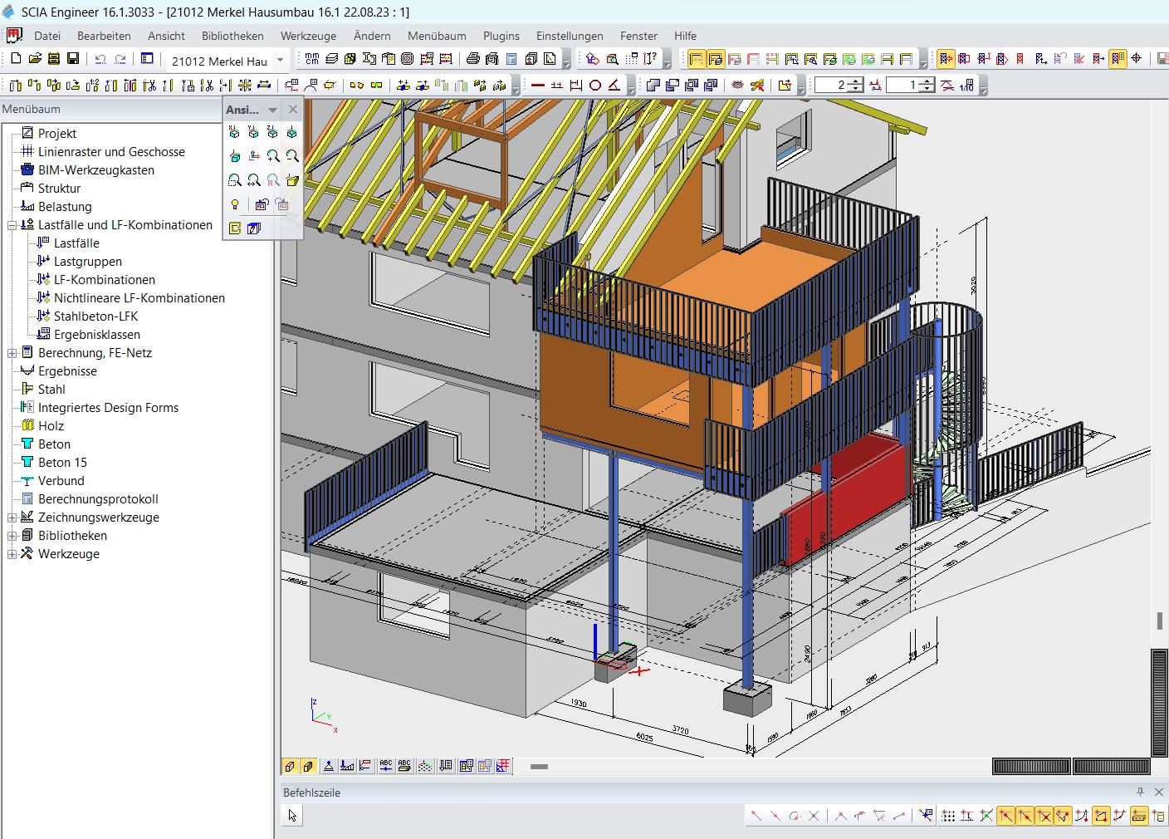Viewport: 1169px width, 839px height.
Task: Toggle the first highlighted snap mode button
Action: click(1005, 816)
